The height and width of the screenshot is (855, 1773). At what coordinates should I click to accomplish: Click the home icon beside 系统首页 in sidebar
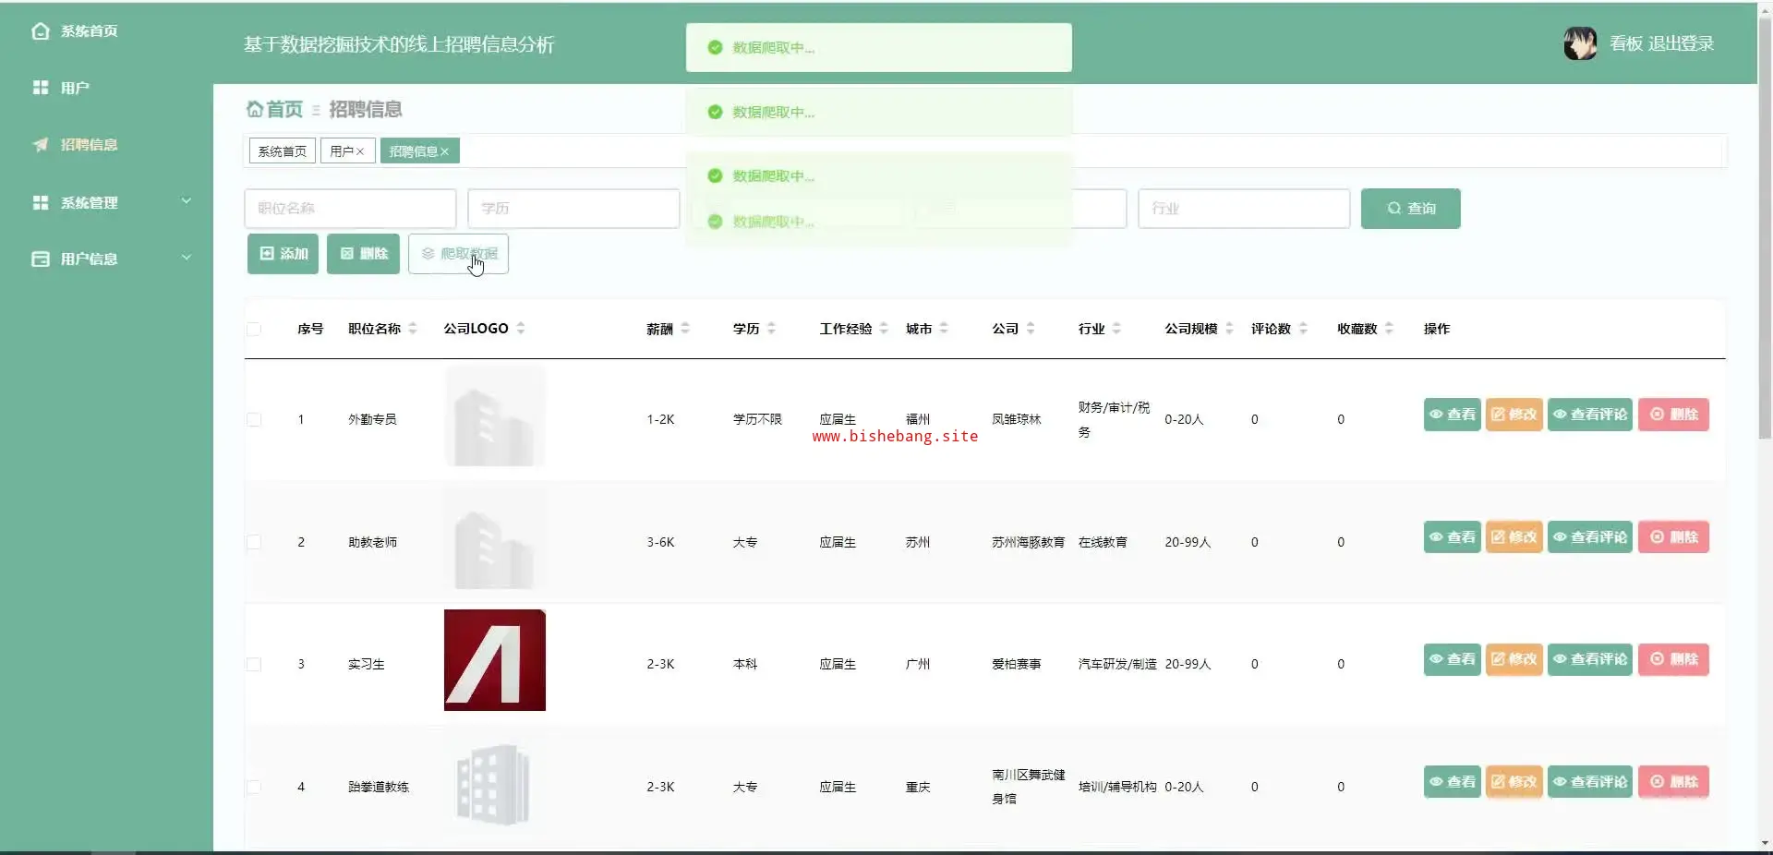[x=41, y=31]
